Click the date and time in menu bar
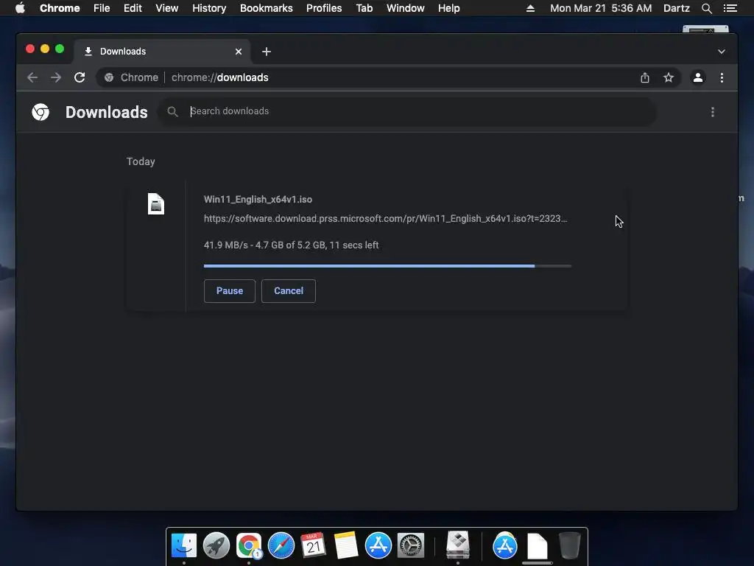754x566 pixels. pos(601,8)
